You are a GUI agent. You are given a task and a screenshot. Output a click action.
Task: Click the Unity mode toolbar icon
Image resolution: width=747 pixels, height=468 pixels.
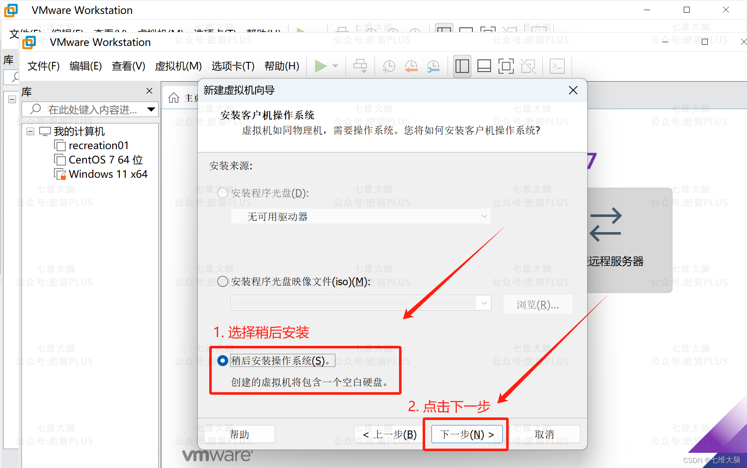point(528,66)
